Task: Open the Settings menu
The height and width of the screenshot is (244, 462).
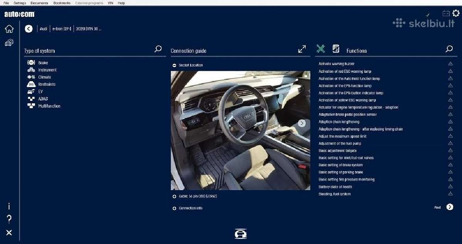Action: click(x=20, y=3)
